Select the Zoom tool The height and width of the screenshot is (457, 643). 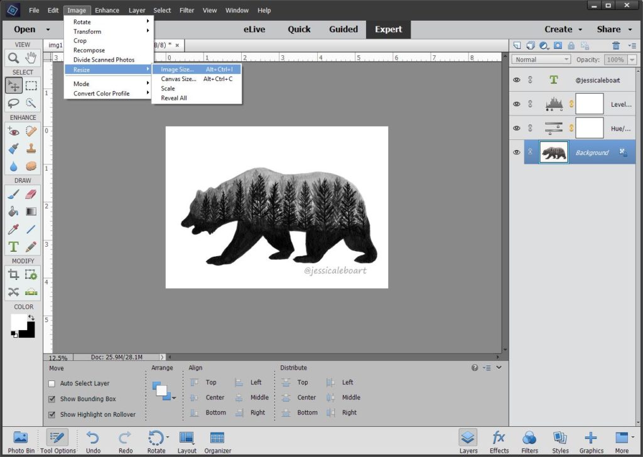pos(14,58)
